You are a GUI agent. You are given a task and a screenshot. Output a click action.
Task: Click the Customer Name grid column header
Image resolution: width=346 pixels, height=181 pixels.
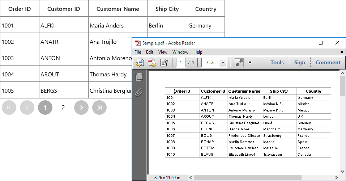[x=118, y=8]
